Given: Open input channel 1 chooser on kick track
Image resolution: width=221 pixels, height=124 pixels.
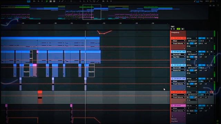Looking at the screenshot, I should [x=192, y=108].
